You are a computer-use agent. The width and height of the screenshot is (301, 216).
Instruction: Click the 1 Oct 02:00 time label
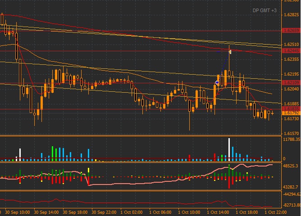(132, 212)
